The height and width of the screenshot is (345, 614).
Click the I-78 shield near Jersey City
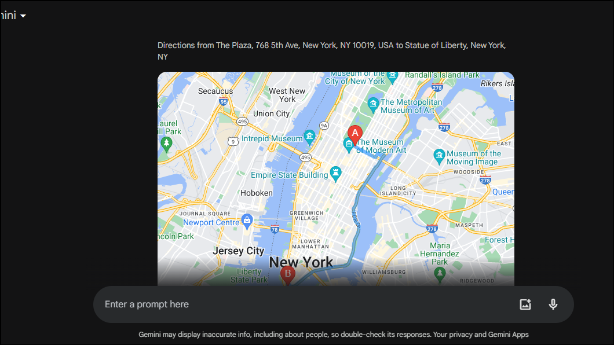click(275, 229)
